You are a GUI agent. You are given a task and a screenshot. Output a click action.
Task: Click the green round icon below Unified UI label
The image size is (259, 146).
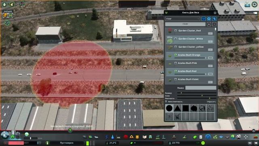(x=11, y=15)
